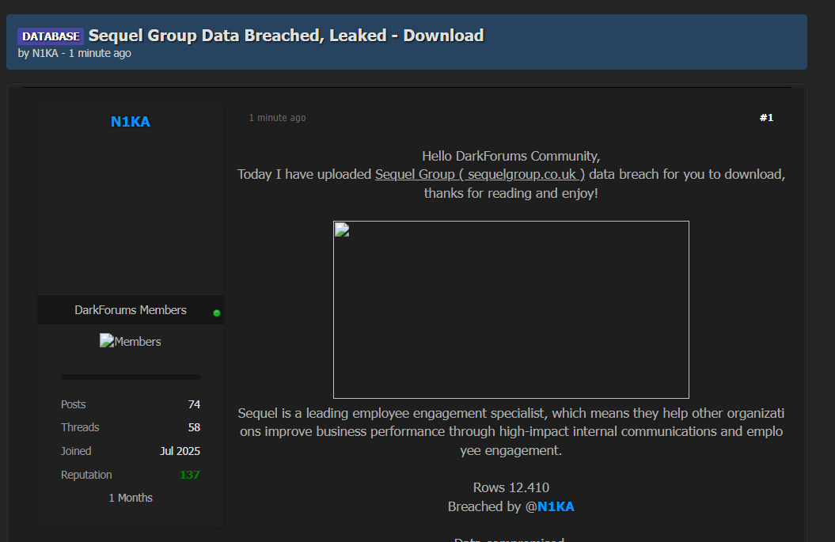
Task: Click the 'Joined' label in user stats
Action: pos(76,451)
